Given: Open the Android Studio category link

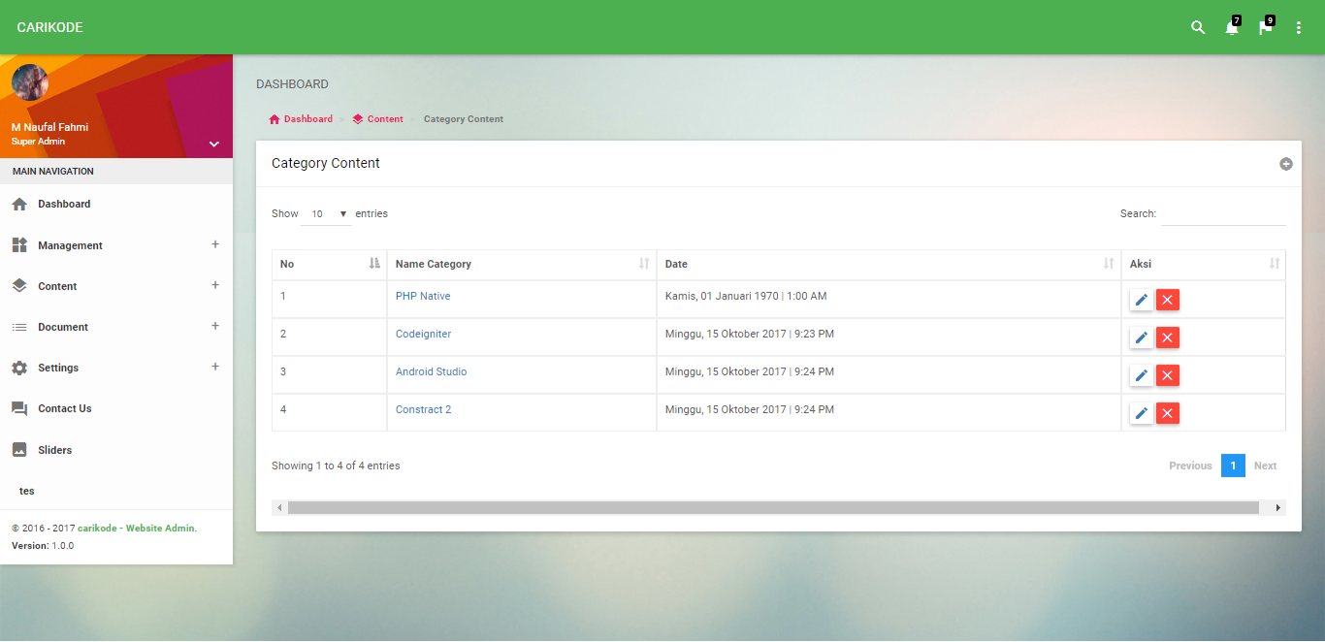Looking at the screenshot, I should 431,371.
